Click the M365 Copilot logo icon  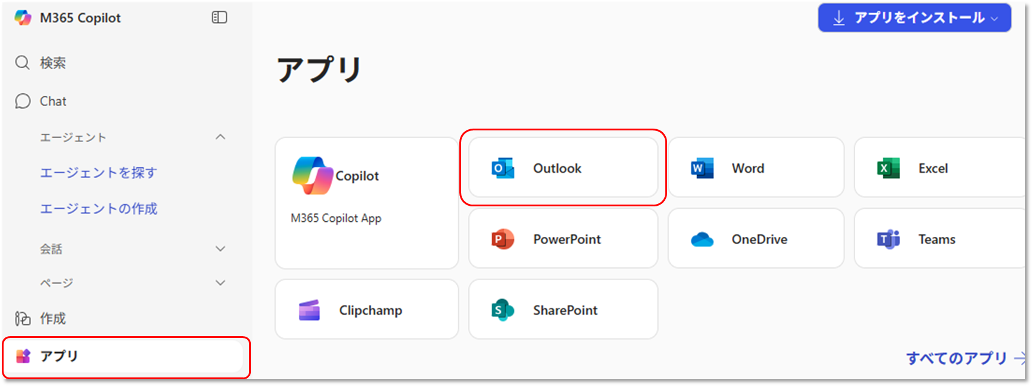tap(23, 18)
